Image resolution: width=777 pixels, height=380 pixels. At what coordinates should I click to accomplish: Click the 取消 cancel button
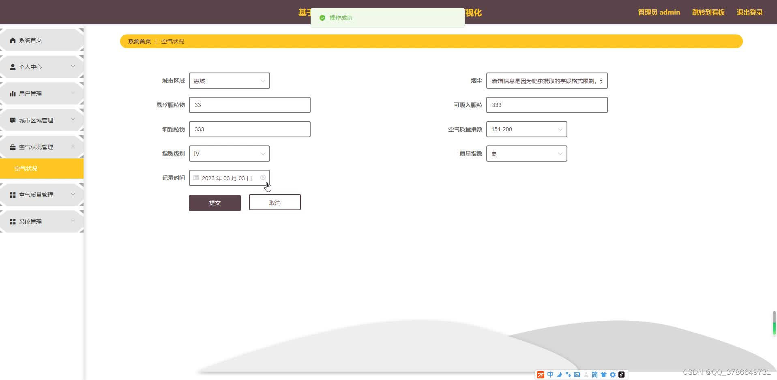(x=275, y=203)
